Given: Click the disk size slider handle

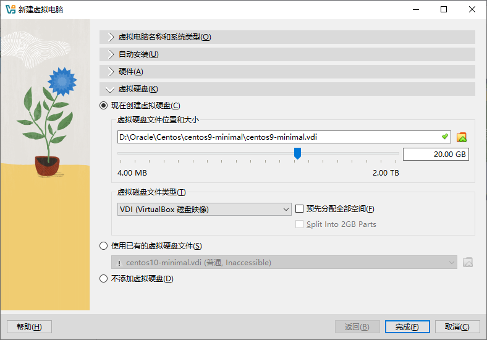Looking at the screenshot, I should [297, 153].
